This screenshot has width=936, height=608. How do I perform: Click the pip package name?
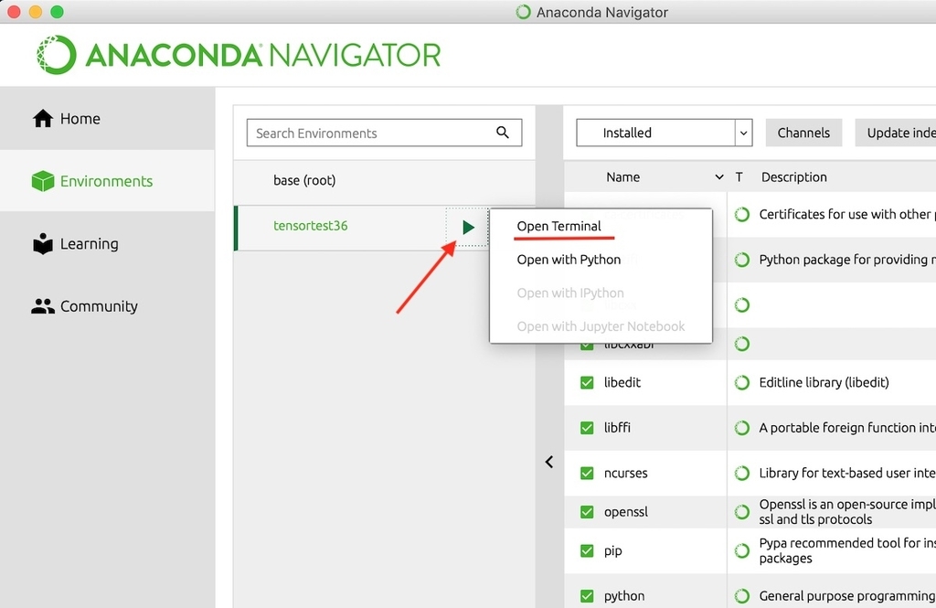click(x=613, y=550)
